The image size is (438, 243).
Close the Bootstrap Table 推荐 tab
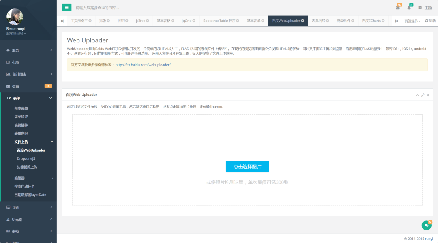click(x=238, y=21)
